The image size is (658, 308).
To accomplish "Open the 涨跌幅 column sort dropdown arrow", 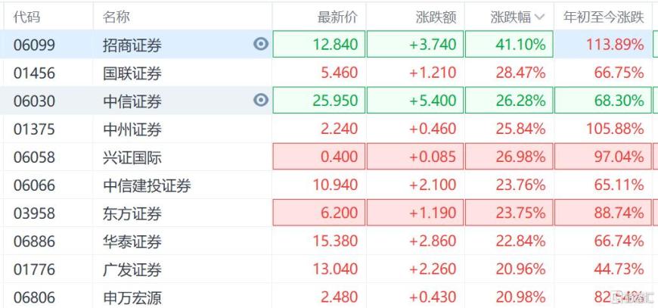I will pyautogui.click(x=539, y=17).
